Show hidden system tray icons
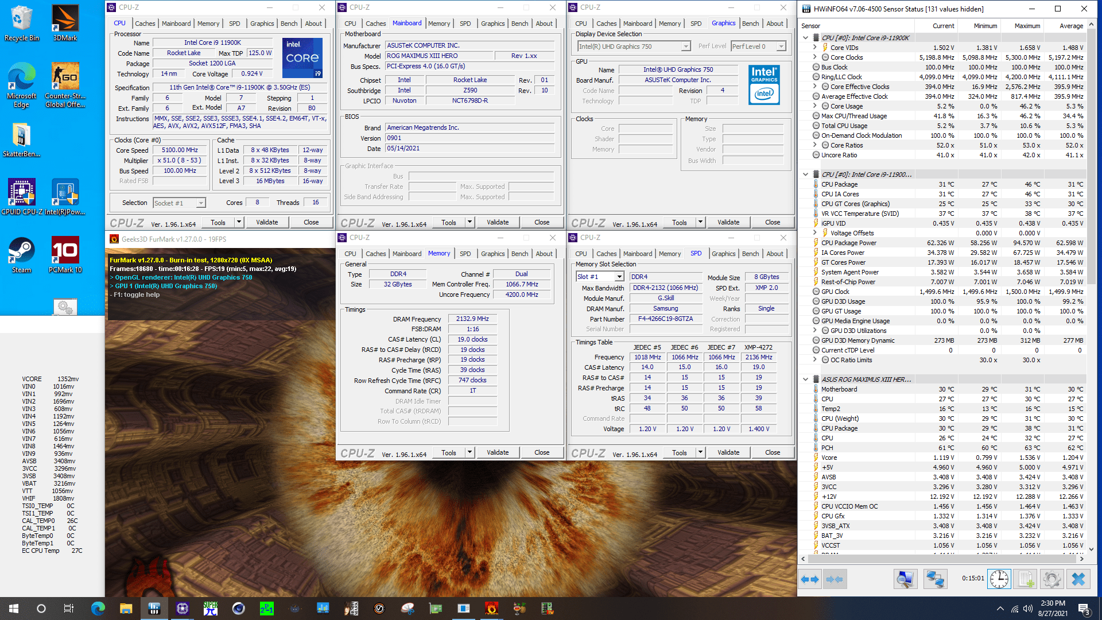1102x620 pixels. point(1000,609)
